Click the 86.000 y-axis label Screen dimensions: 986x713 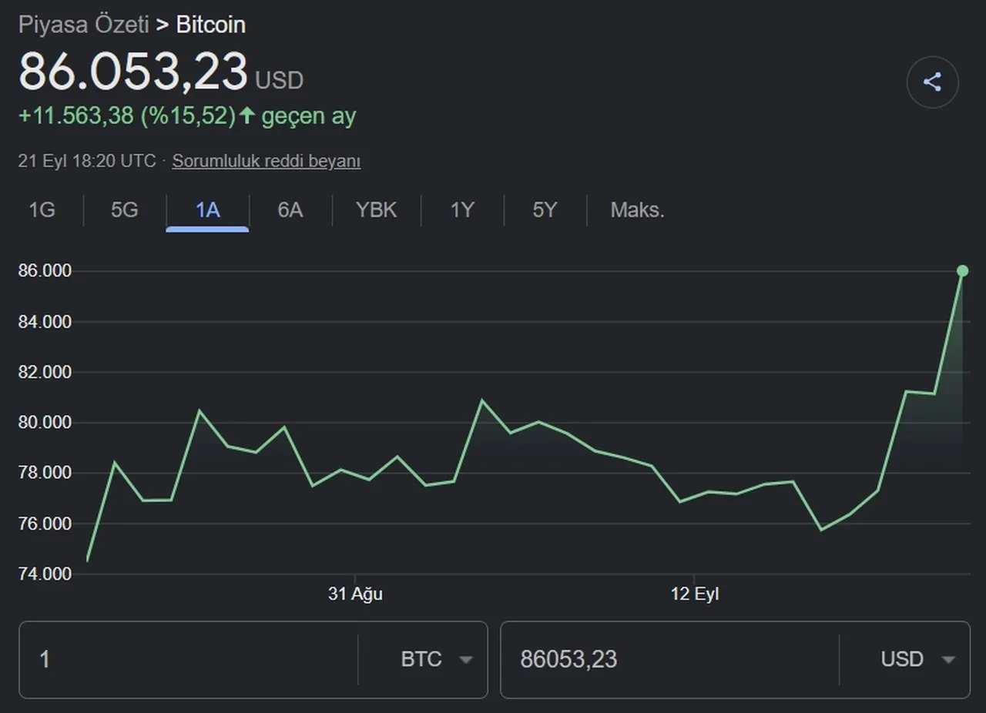click(45, 271)
